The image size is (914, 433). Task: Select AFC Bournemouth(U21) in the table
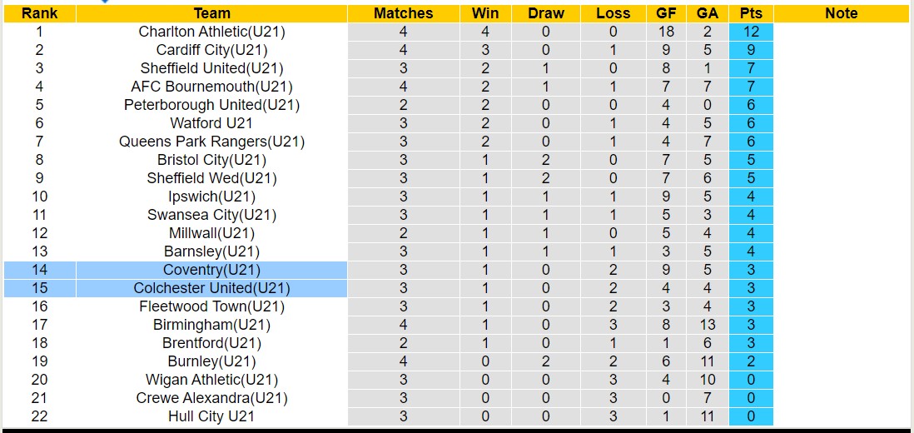(x=211, y=87)
